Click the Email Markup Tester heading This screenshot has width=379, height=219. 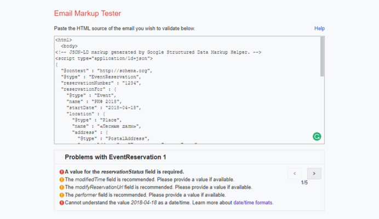(x=88, y=13)
